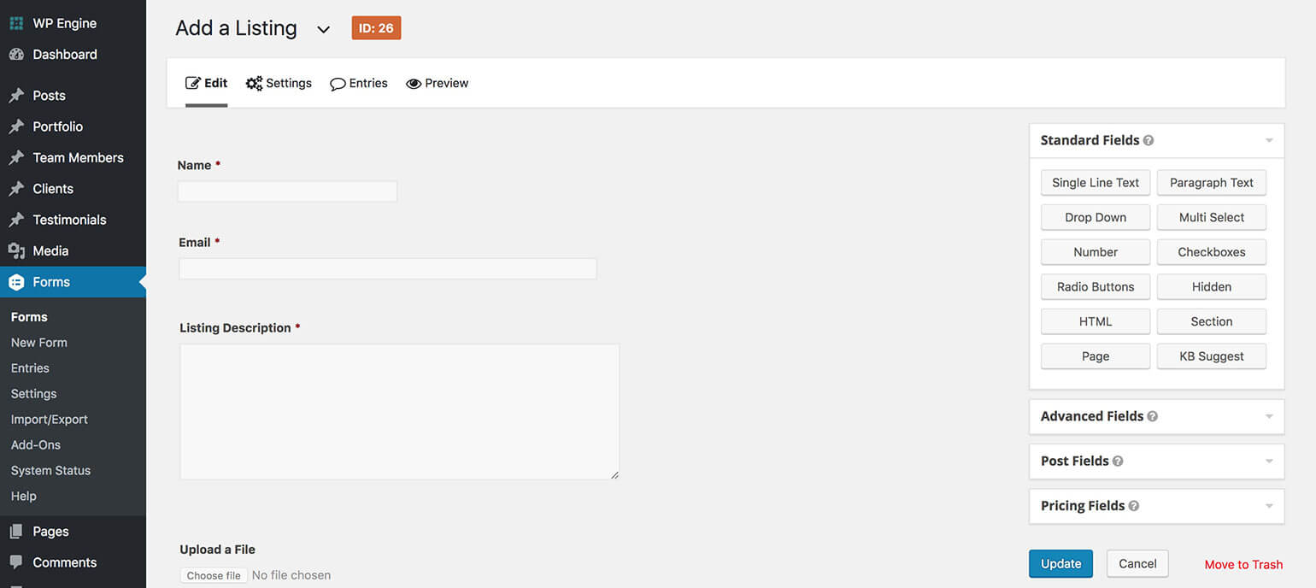
Task: Expand the Post Fields panel arrow
Action: point(1269,462)
